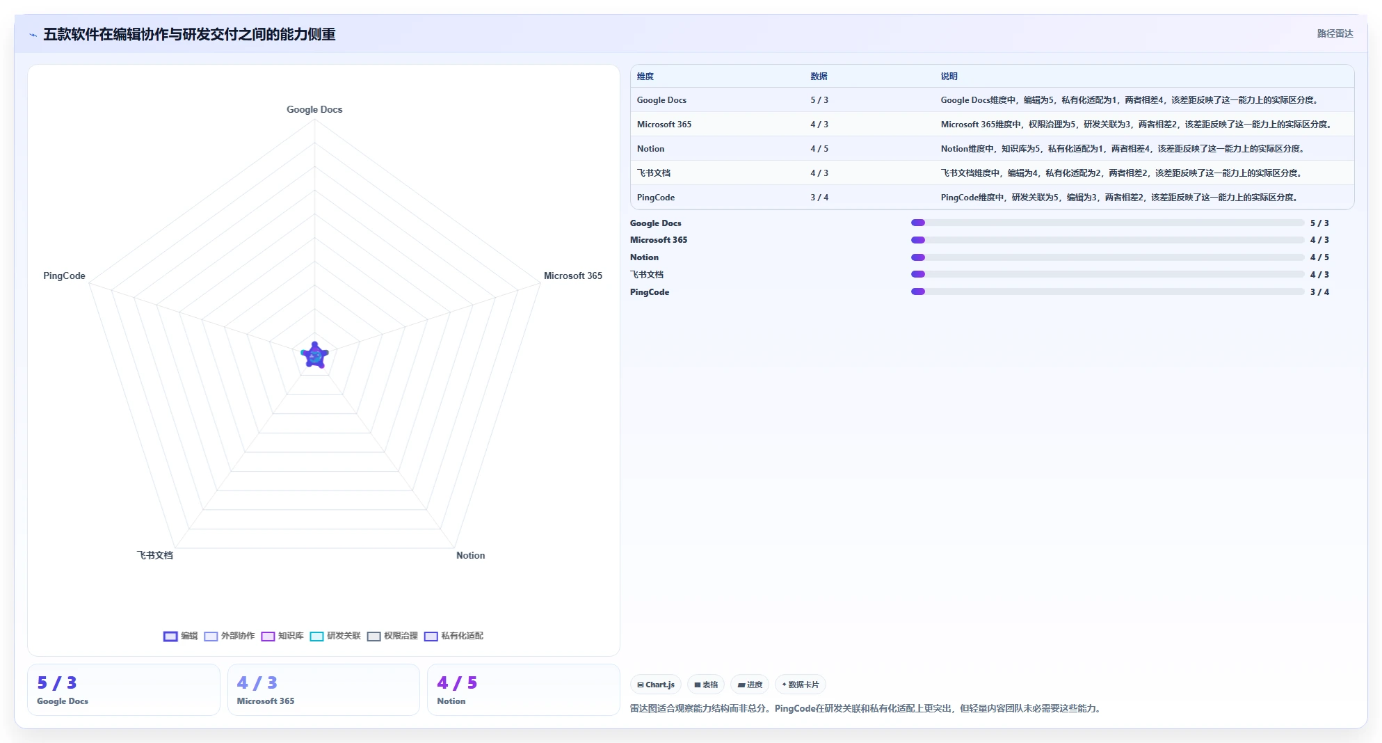Click the 飞书文档 progress bar
This screenshot has width=1382, height=743.
coord(1107,274)
